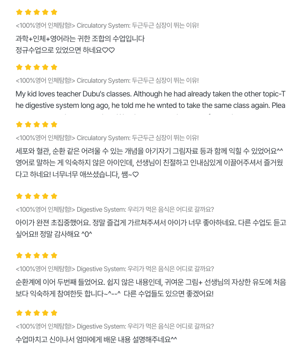Viewport: 300px width, 355px height.
Task: Open the Digestive System title above 수업마치고 신이나서 review
Action: point(115,326)
